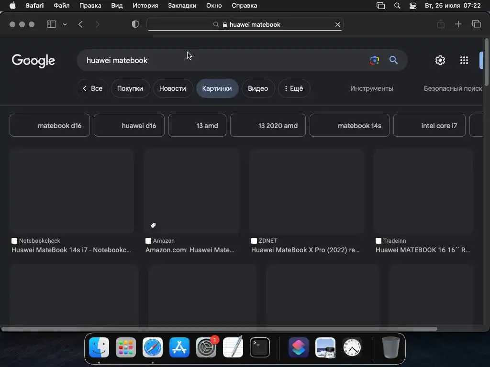This screenshot has height=367, width=490.
Task: Open Terminal from the Dock
Action: [260, 347]
